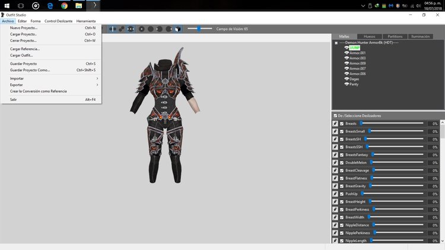The height and width of the screenshot is (250, 445).
Task: Toggle visibility of the Panty mesh
Action: (x=347, y=84)
